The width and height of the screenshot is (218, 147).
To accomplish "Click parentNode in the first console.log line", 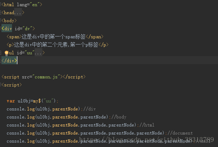I will tap(65, 109).
